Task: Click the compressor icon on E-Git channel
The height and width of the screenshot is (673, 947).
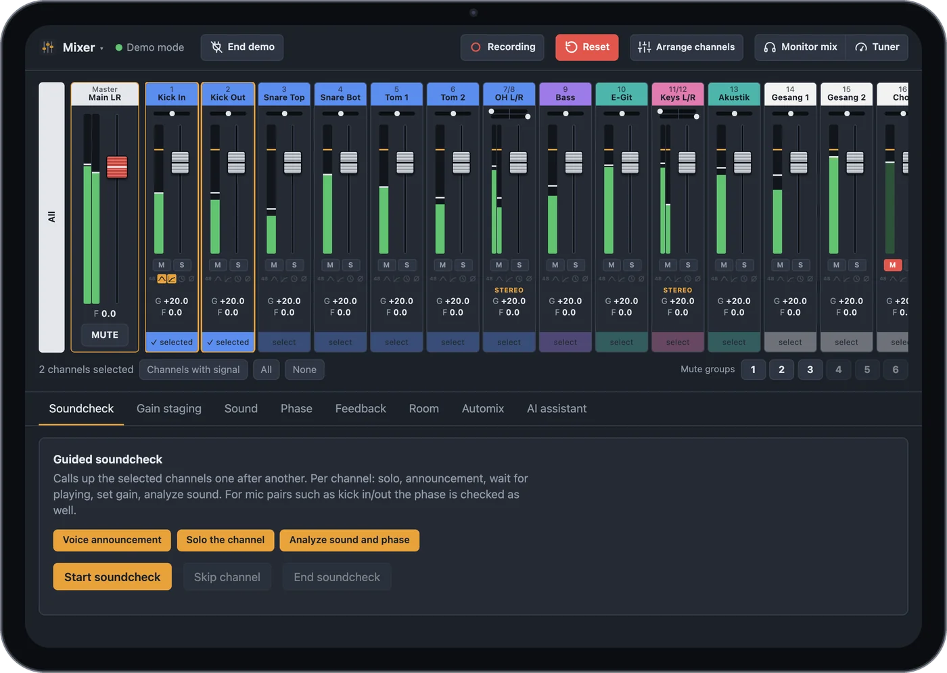Action: 622,278
